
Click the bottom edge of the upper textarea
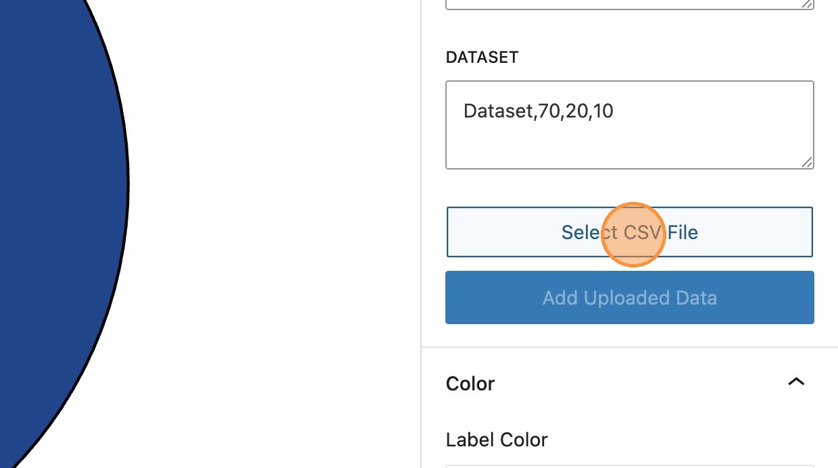pyautogui.click(x=628, y=9)
